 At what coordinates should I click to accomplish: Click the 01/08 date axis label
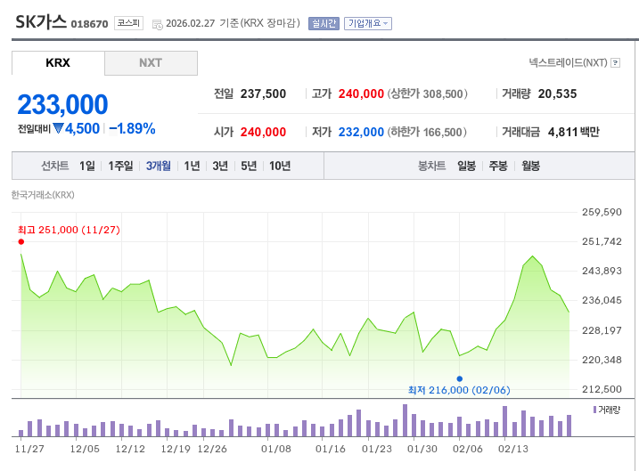click(276, 449)
